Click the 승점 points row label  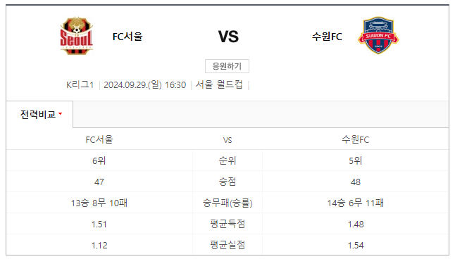227,182
